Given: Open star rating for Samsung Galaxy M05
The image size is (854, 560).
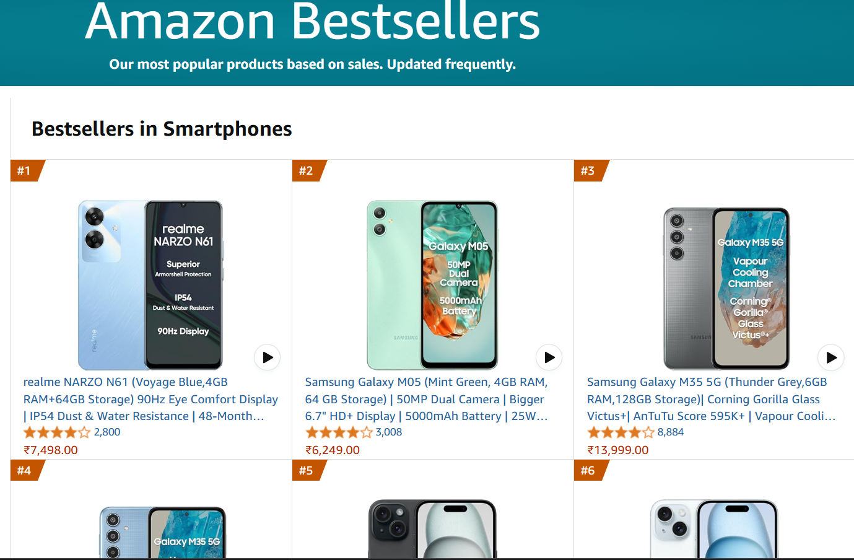Looking at the screenshot, I should 339,432.
